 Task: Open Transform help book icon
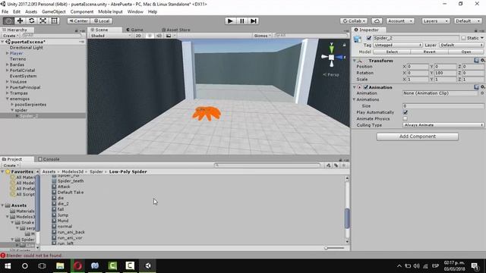click(476, 61)
